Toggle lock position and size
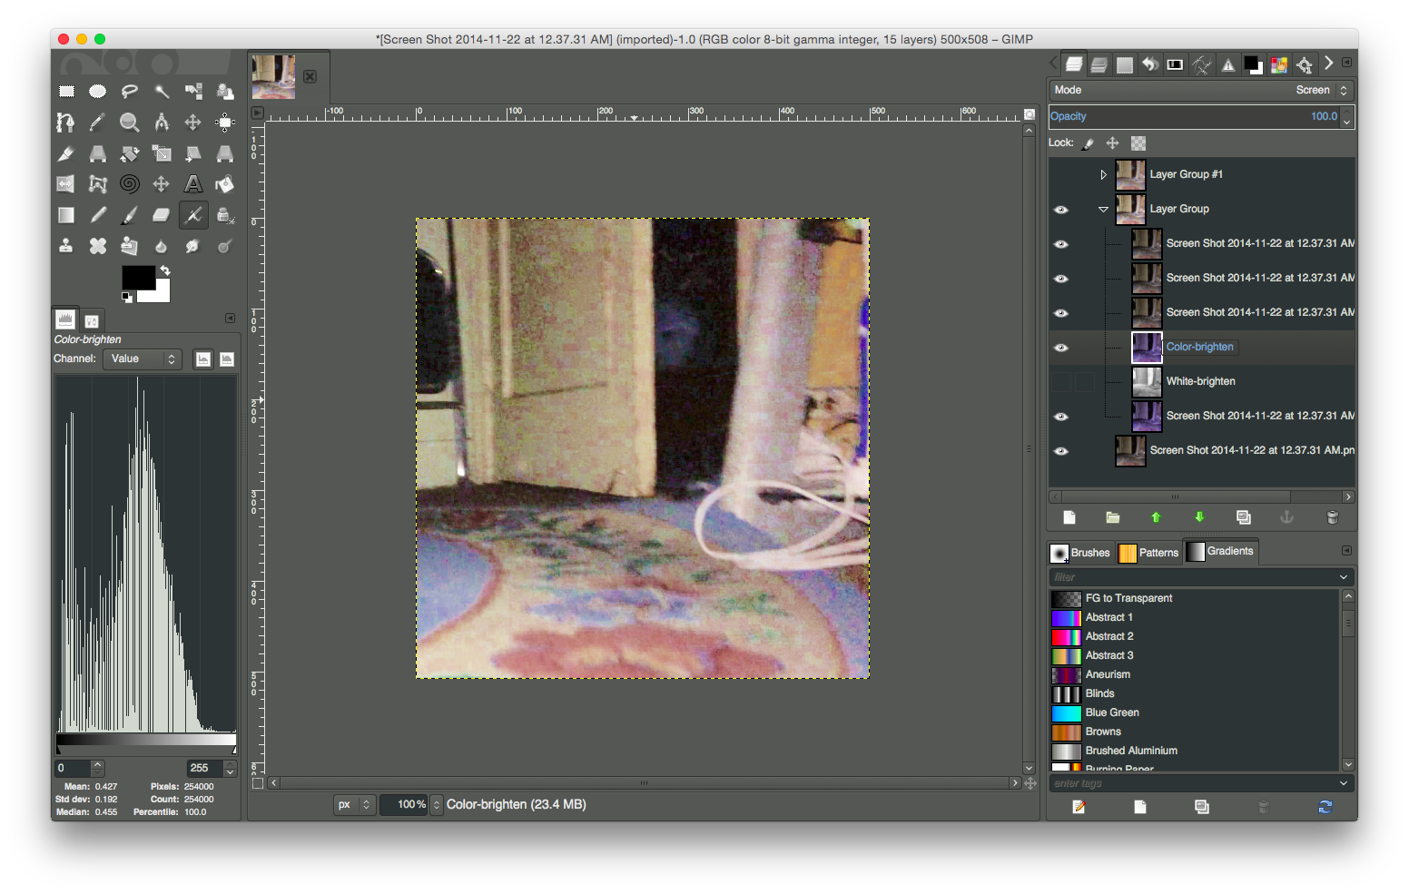The height and width of the screenshot is (894, 1409). [1112, 143]
